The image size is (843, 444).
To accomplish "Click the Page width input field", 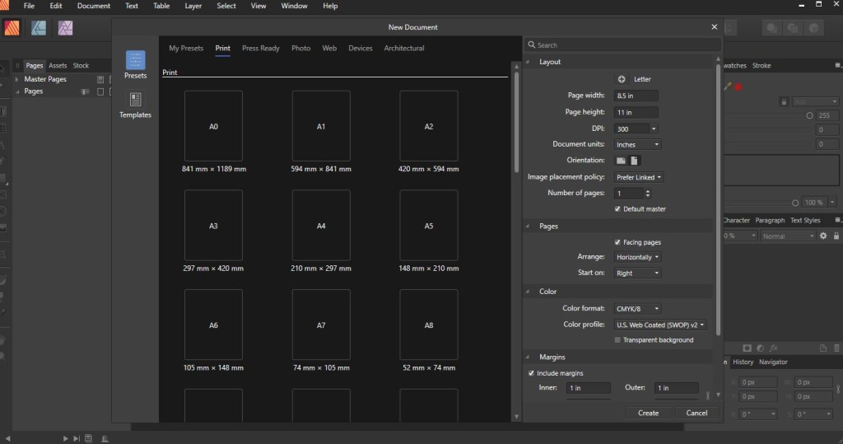I will pos(636,96).
